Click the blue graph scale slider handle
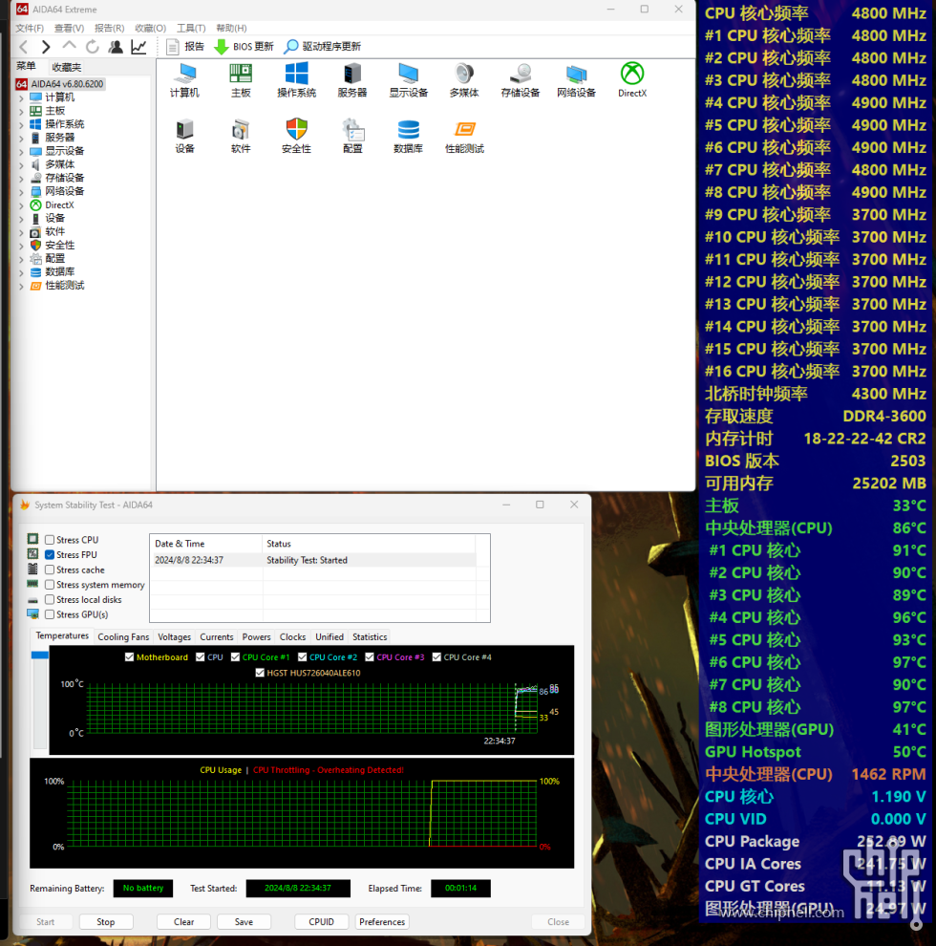 40,656
